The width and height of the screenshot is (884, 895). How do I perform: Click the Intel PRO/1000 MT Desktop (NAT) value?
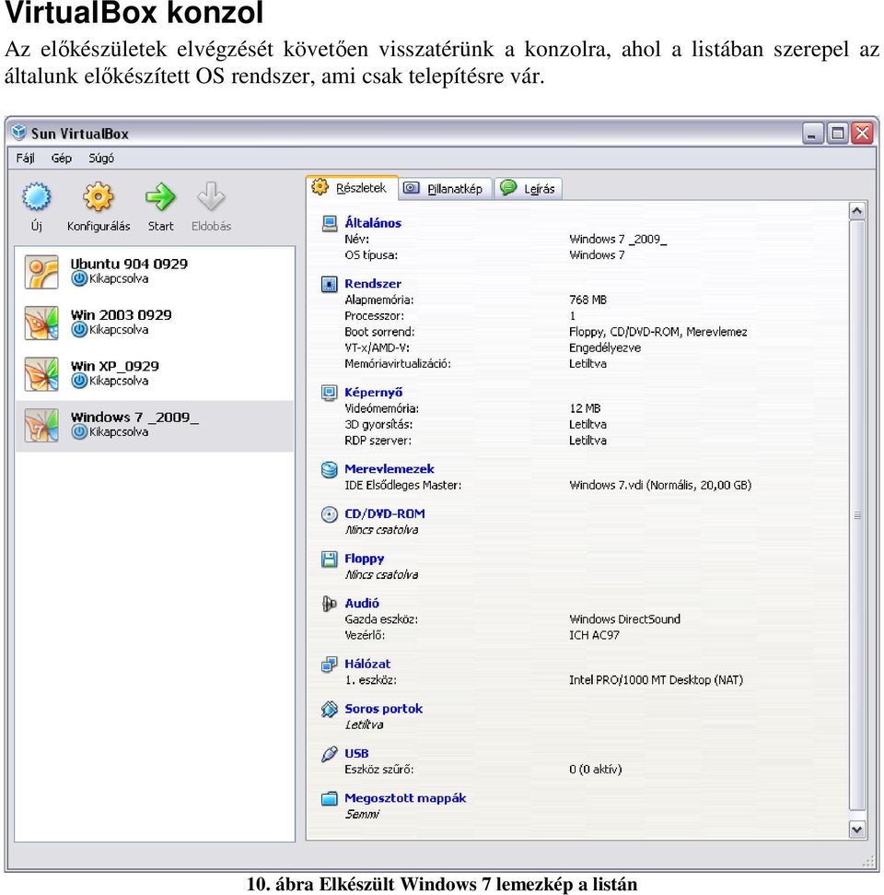pyautogui.click(x=656, y=680)
